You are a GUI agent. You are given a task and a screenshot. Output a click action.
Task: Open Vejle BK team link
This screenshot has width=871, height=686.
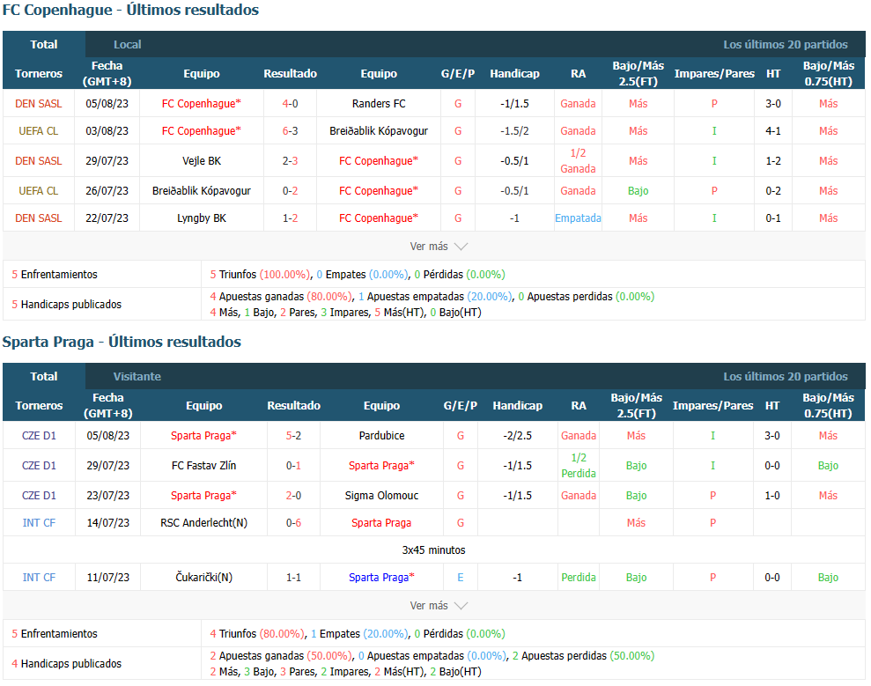[201, 161]
